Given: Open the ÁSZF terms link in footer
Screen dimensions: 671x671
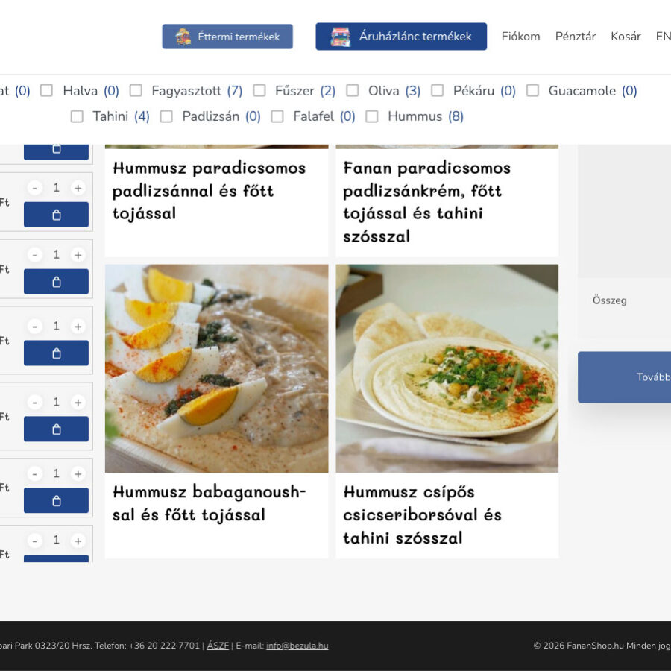Looking at the screenshot, I should (218, 646).
